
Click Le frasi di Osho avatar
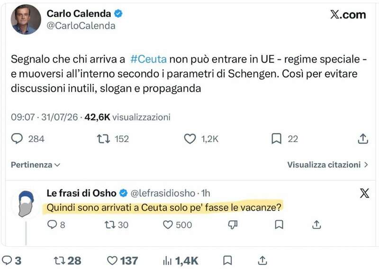coord(26,204)
